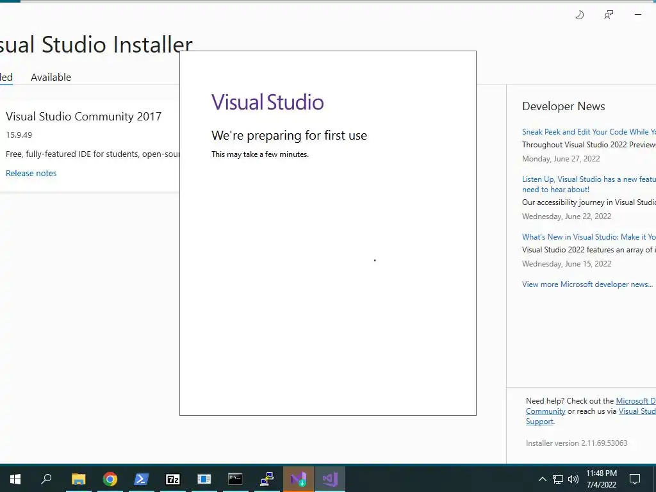Show hidden tray icons chevron

pos(542,479)
